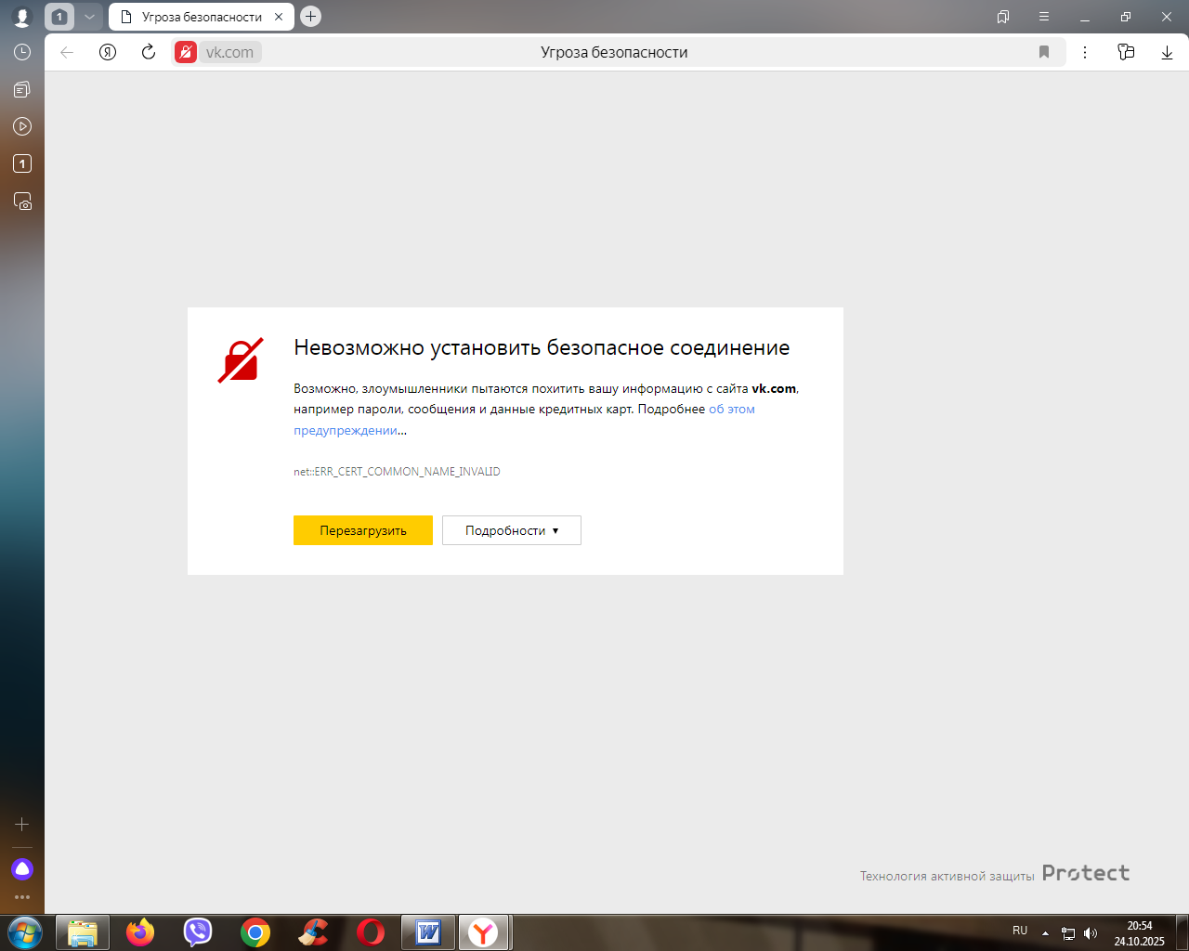Change the RU input language indicator
1189x951 pixels.
(x=1020, y=931)
